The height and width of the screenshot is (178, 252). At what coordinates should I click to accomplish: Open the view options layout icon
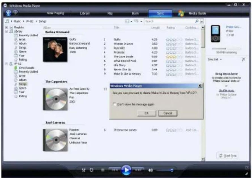click(127, 21)
